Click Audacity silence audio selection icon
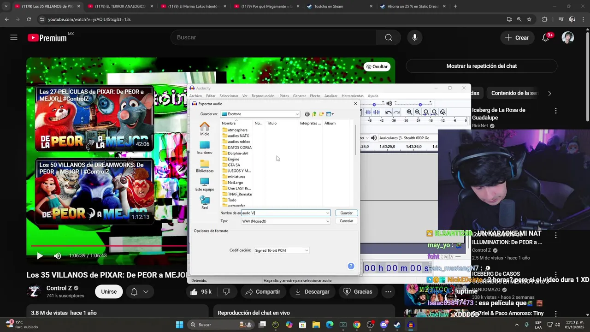The width and height of the screenshot is (590, 332). pyautogui.click(x=376, y=112)
